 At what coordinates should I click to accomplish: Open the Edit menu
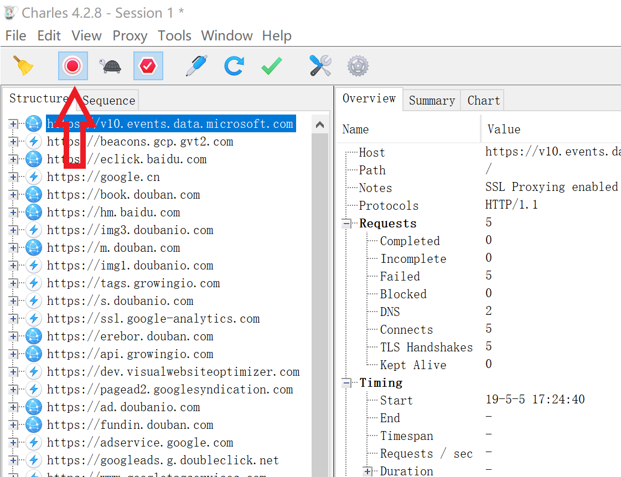tap(49, 35)
